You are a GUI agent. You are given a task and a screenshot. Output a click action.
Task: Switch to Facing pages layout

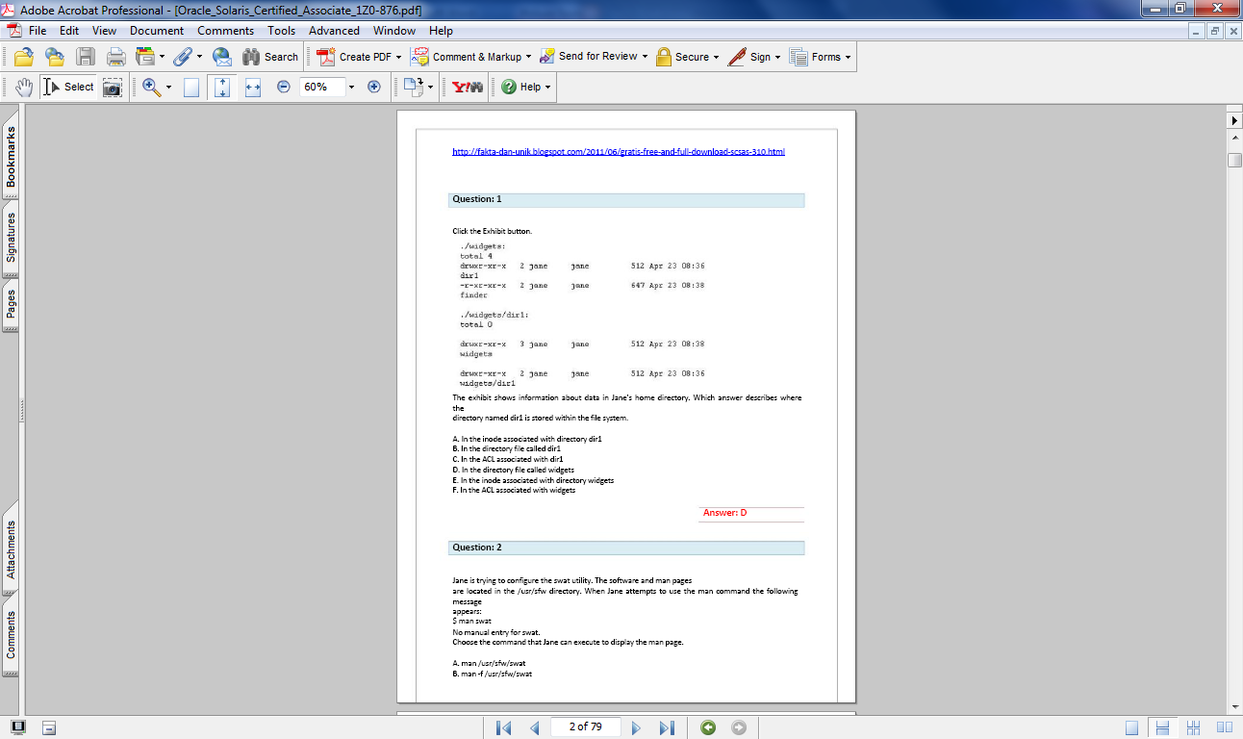click(x=1225, y=727)
